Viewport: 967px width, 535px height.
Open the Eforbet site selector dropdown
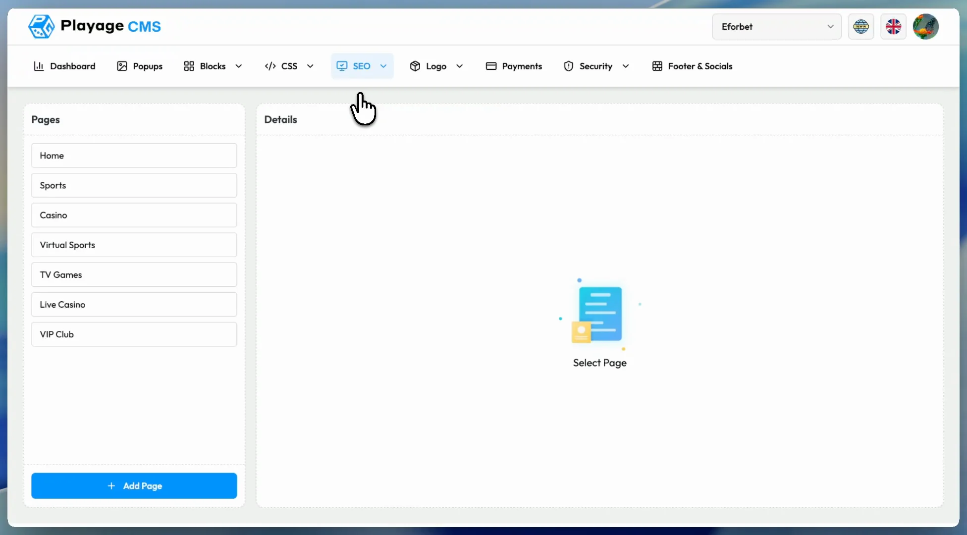(x=776, y=27)
